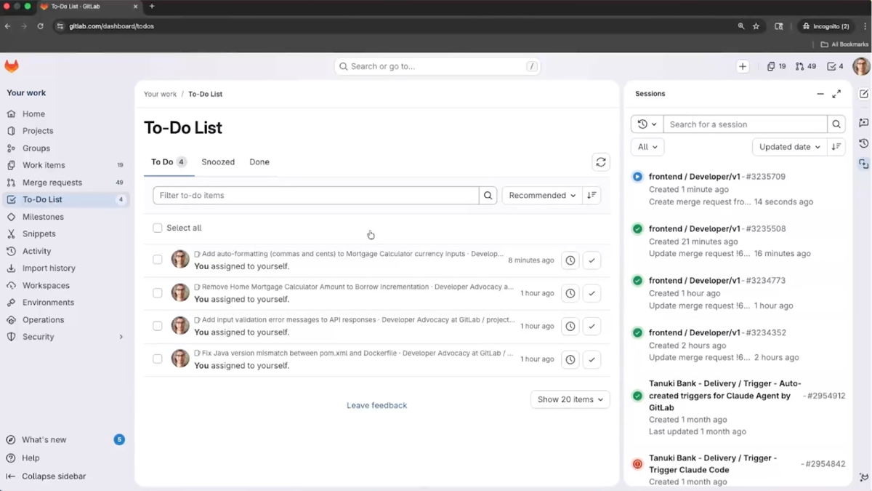The width and height of the screenshot is (872, 491).
Task: Open to-do counter showing 4 in top bar
Action: (836, 66)
